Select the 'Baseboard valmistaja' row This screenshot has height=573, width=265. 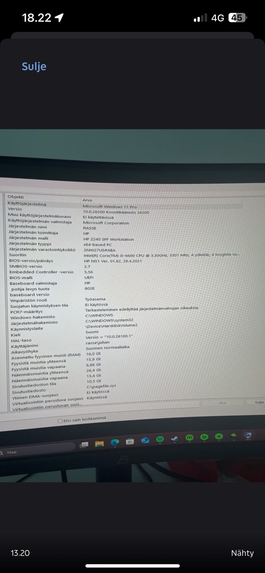pyautogui.click(x=33, y=283)
